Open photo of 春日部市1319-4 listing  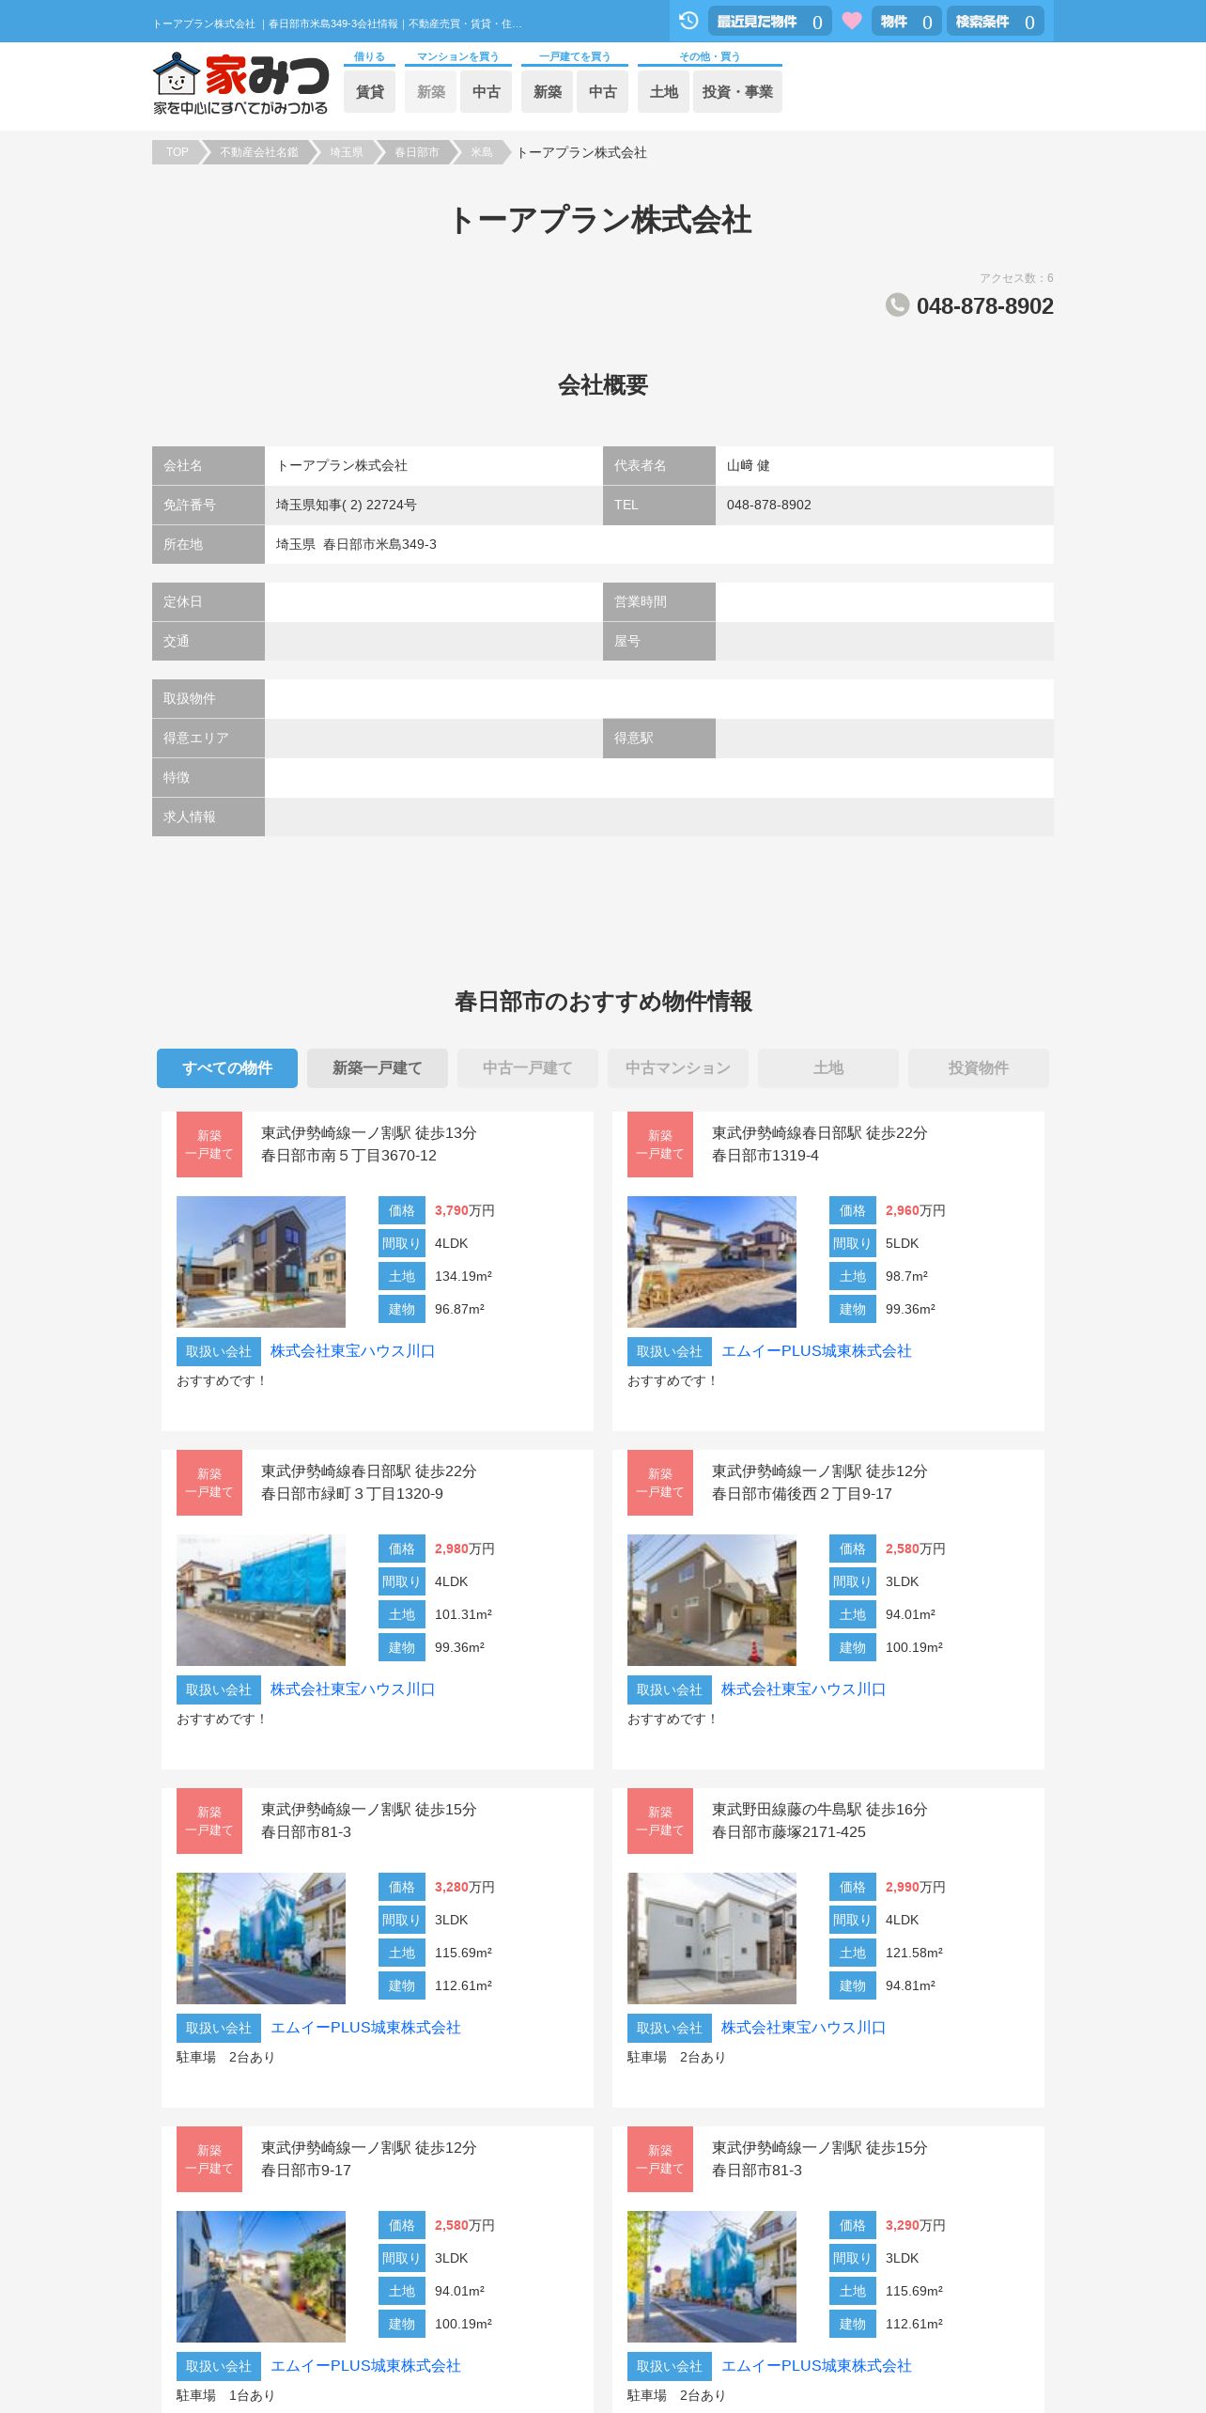(x=712, y=1262)
